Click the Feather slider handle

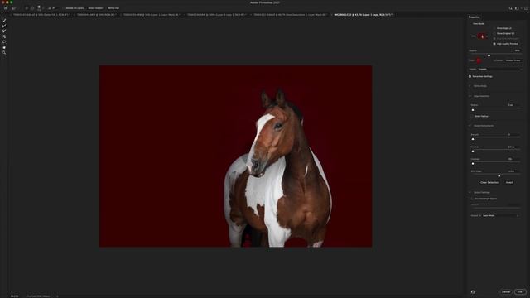473,151
